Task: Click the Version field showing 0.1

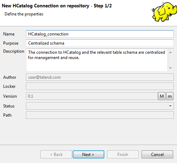Action: (x=92, y=96)
